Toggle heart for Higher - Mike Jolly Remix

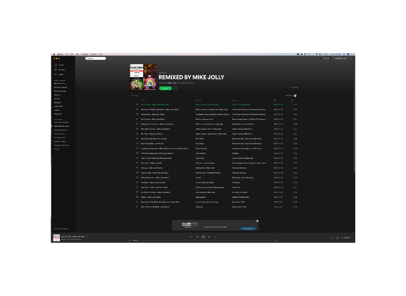click(137, 197)
